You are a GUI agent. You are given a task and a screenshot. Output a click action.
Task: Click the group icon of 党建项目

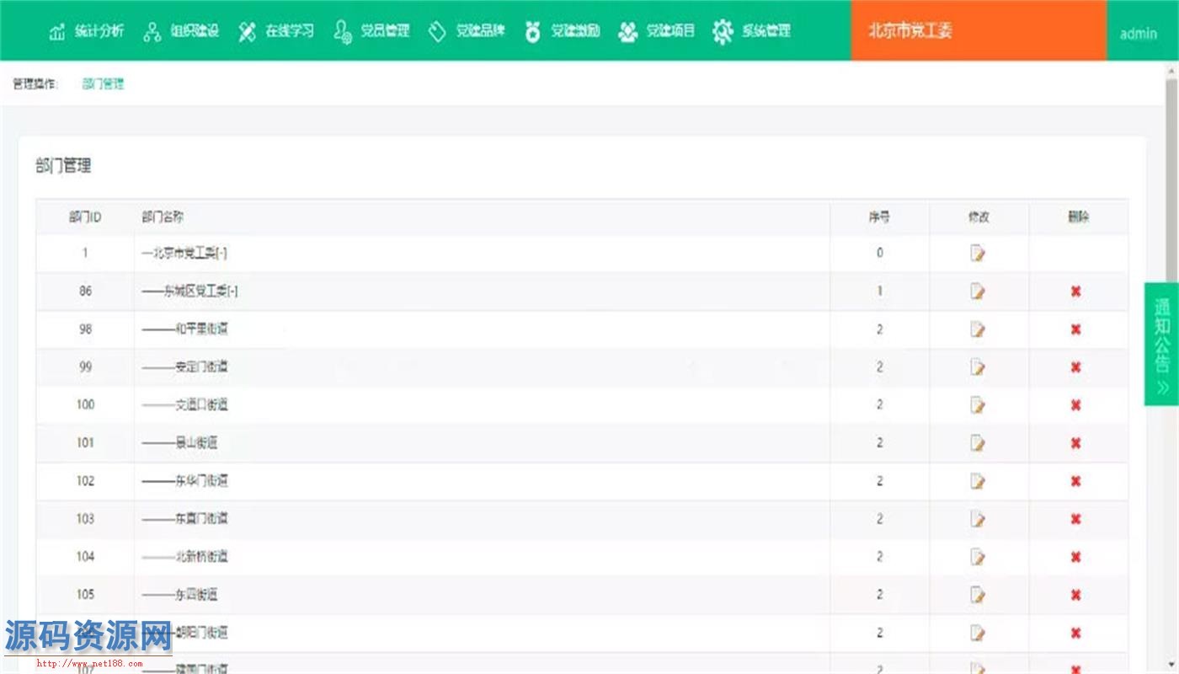point(627,32)
